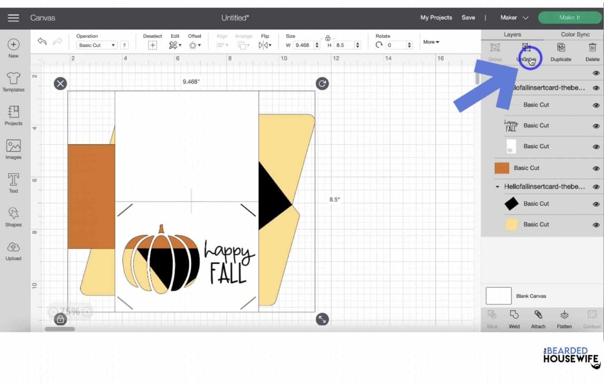
Task: Select the Text tool
Action: (x=13, y=183)
